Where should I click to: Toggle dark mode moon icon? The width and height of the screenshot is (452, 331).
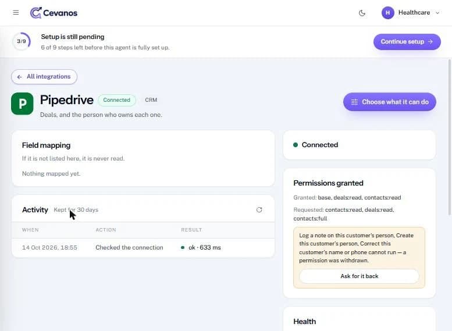pos(362,13)
